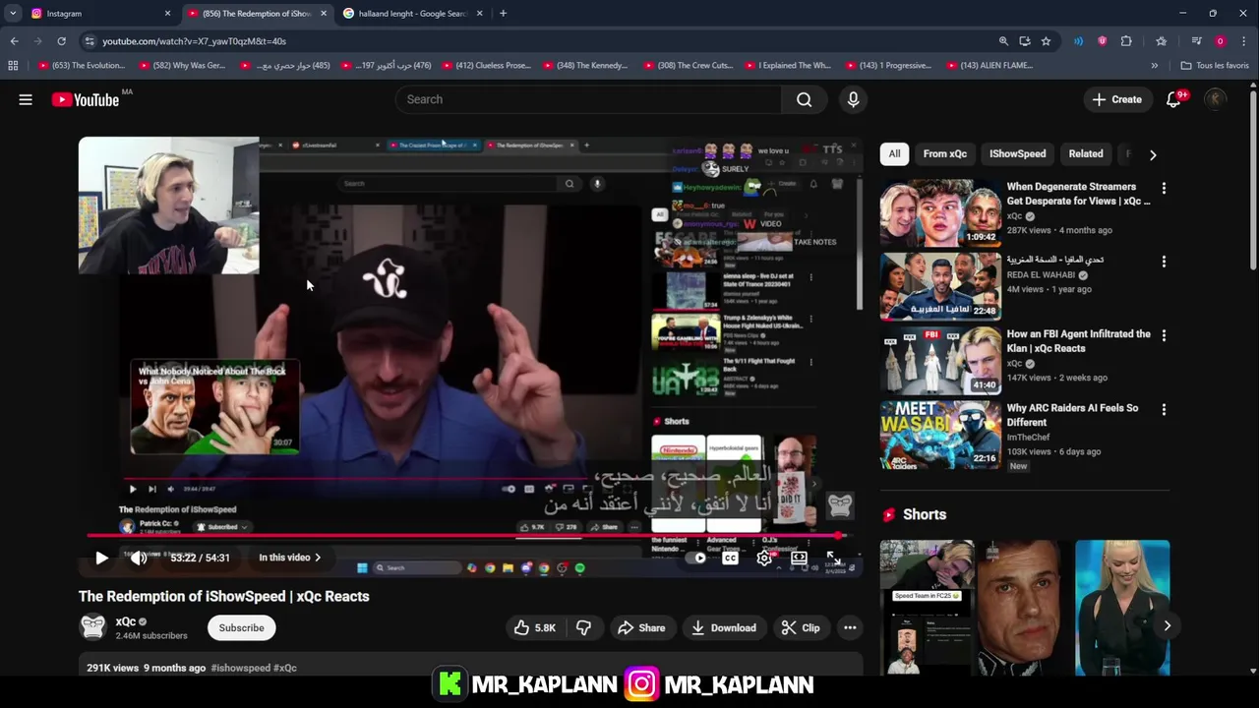Select the From xQc filter chip
This screenshot has height=708, width=1259.
pyautogui.click(x=944, y=153)
